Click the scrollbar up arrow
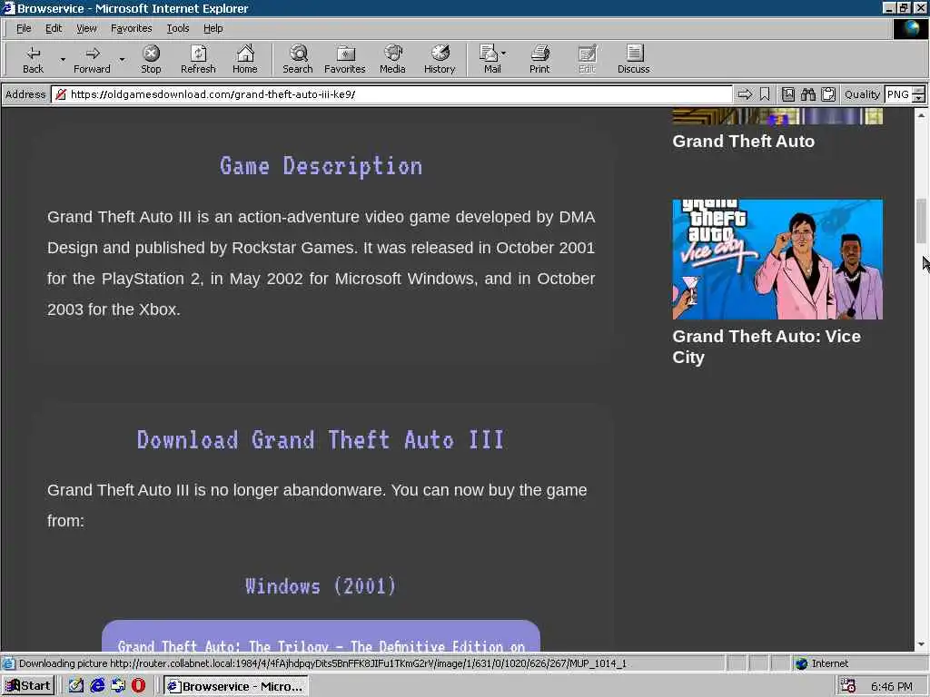This screenshot has width=930, height=697. tap(921, 115)
